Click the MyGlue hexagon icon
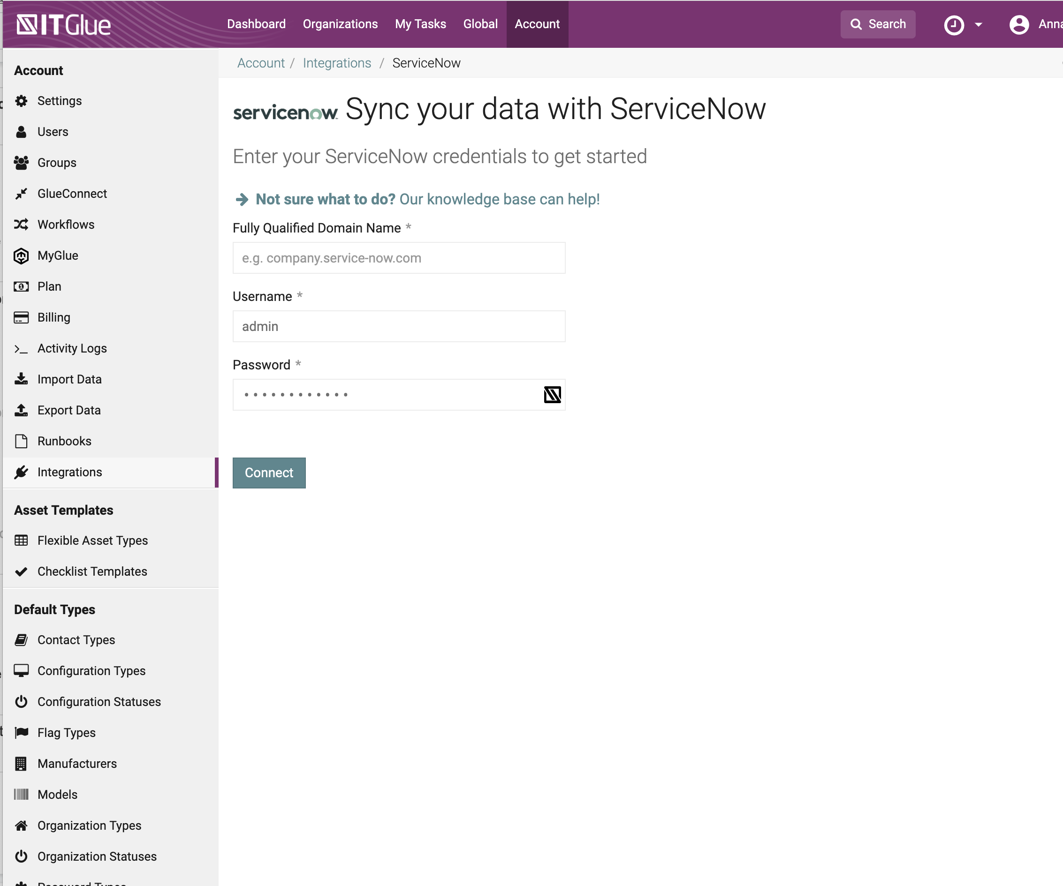The height and width of the screenshot is (886, 1063). pos(21,256)
